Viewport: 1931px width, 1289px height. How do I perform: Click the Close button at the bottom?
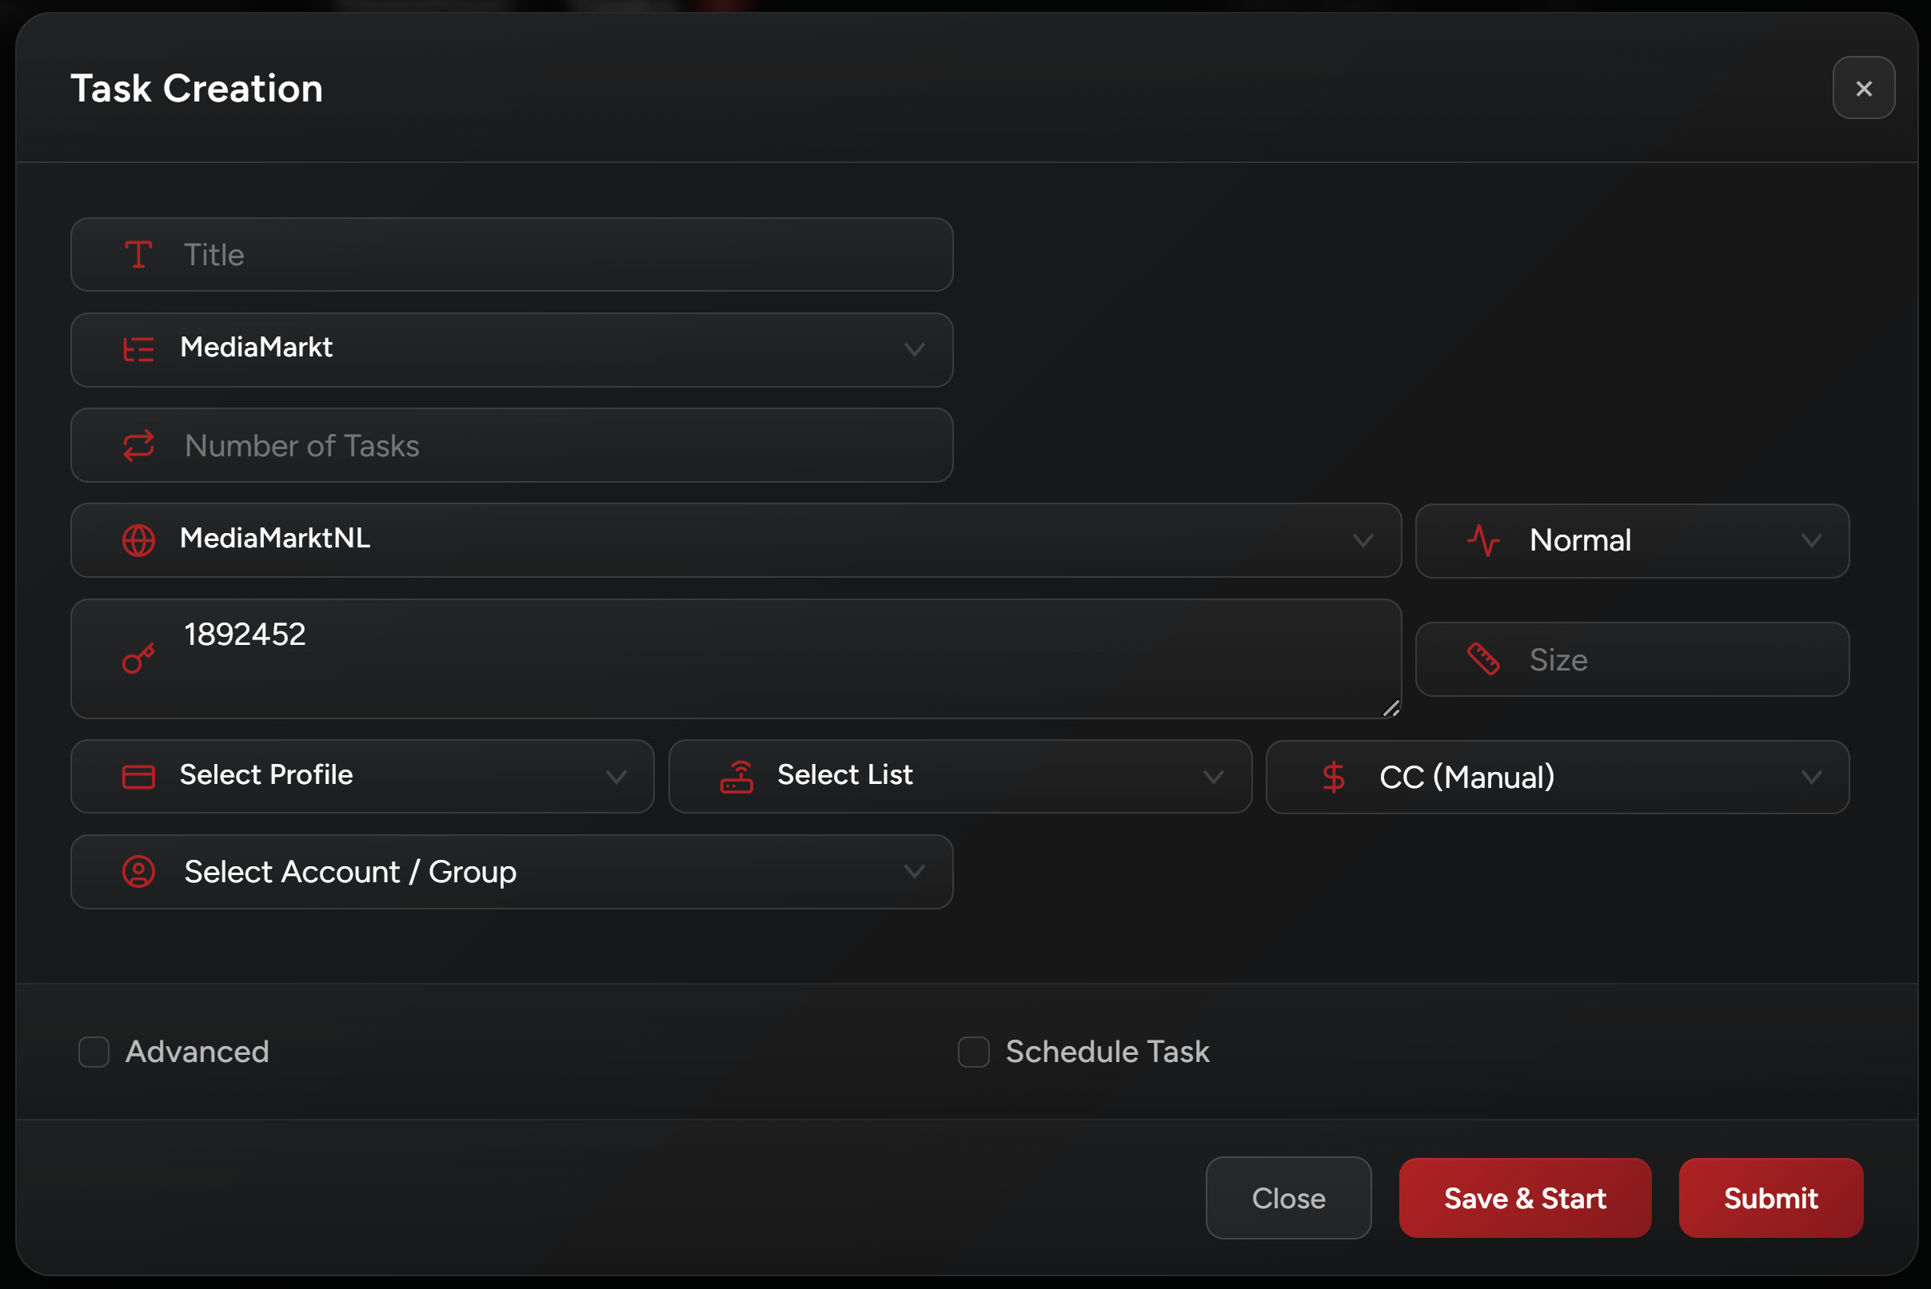coord(1288,1198)
